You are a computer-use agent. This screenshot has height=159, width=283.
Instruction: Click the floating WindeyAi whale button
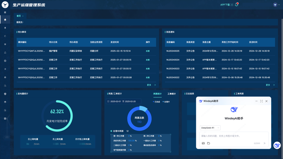(x=277, y=145)
